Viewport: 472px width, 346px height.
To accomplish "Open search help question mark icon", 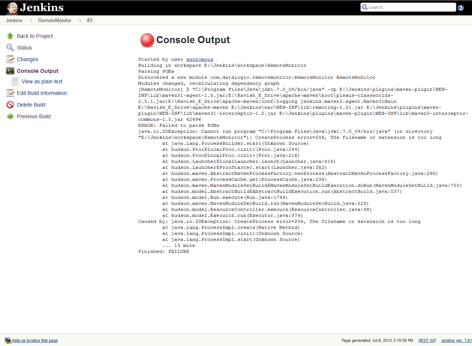I will click(x=461, y=8).
